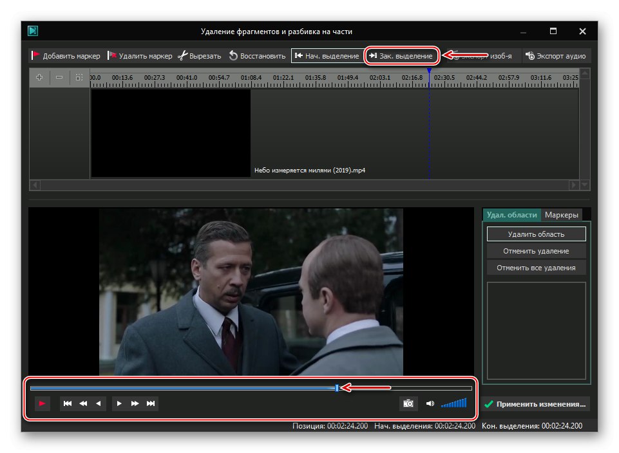Click the Отменить все удаления button
The width and height of the screenshot is (619, 453).
click(x=536, y=268)
